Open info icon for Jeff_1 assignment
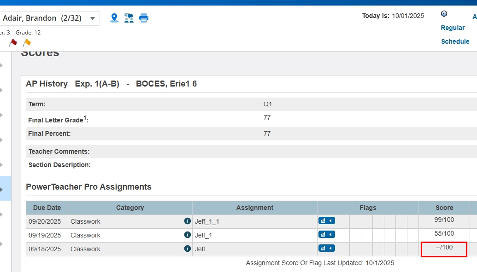477x272 pixels. [187, 235]
